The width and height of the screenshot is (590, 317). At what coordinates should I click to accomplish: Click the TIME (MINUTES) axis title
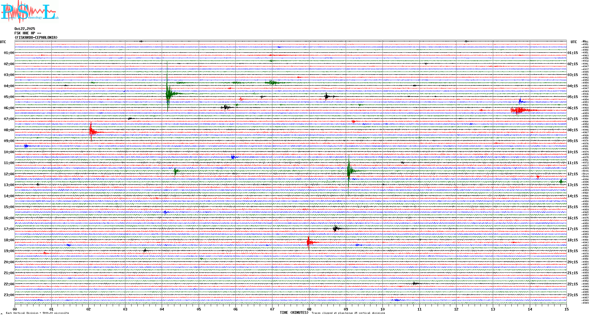pos(294,313)
